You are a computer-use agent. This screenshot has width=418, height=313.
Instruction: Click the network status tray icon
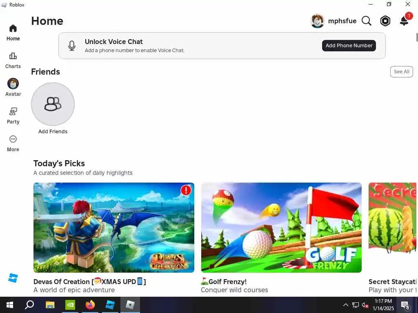tap(356, 305)
